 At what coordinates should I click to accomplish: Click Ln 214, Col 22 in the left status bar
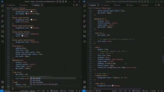pyautogui.click(x=24, y=91)
